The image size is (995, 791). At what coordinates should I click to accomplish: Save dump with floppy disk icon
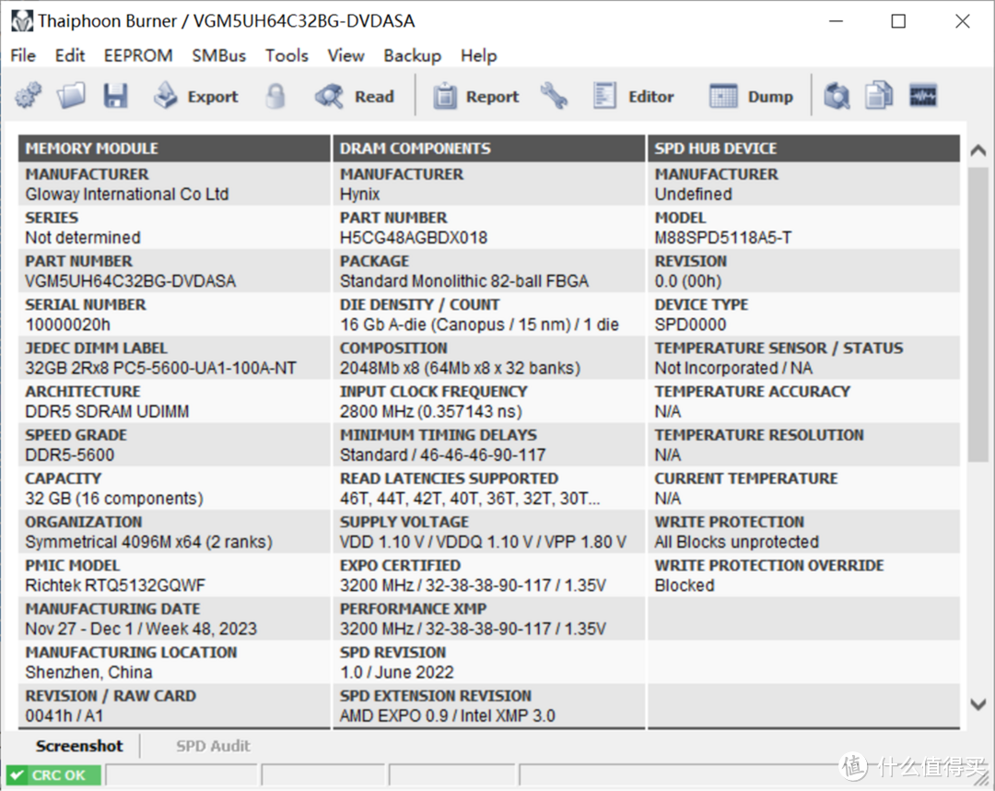pos(115,96)
